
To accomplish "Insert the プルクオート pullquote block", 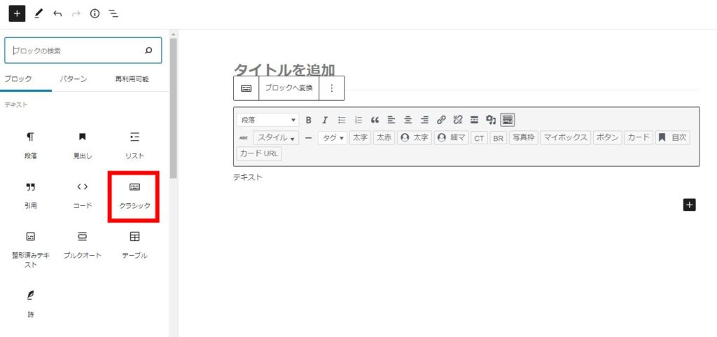I will [83, 246].
